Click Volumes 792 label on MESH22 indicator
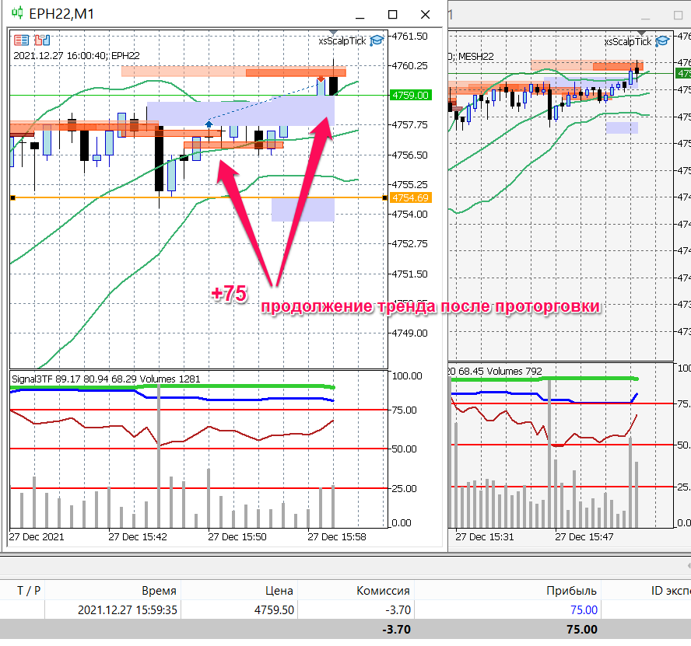The image size is (691, 646). click(x=514, y=372)
